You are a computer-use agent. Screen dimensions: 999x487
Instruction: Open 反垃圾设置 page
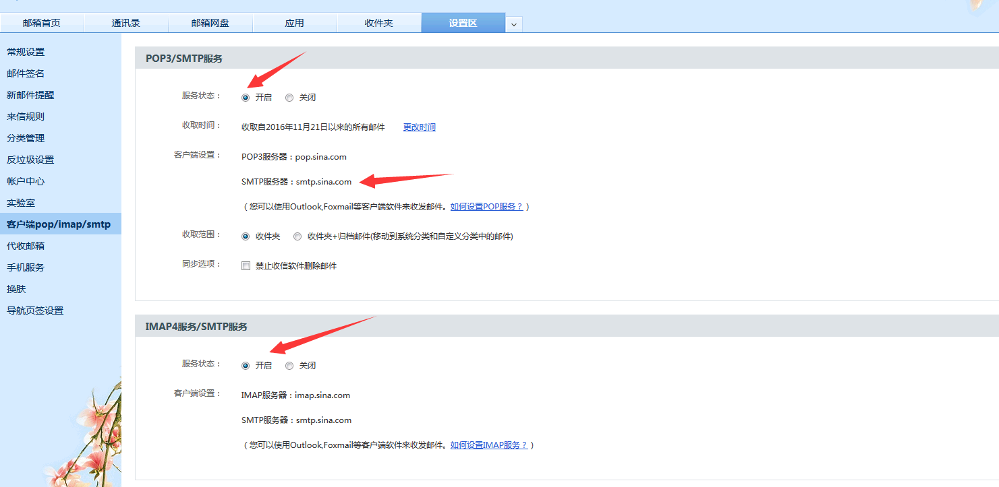point(30,160)
